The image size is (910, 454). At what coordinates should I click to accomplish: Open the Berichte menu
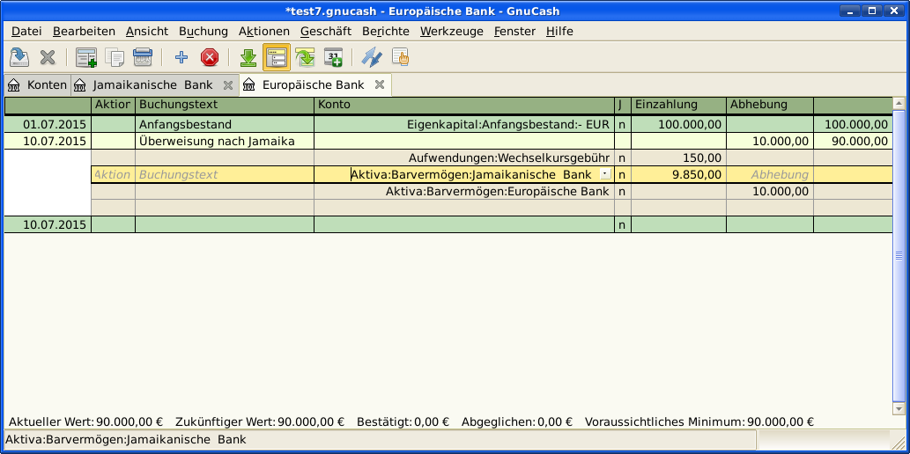click(385, 31)
